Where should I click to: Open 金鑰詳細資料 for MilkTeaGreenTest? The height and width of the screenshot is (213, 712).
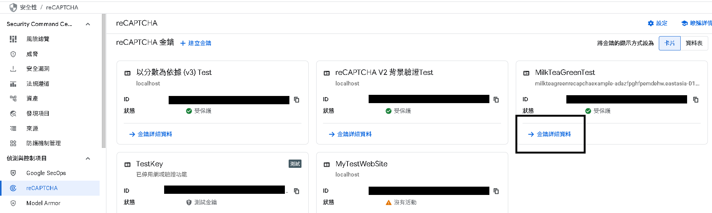[554, 134]
